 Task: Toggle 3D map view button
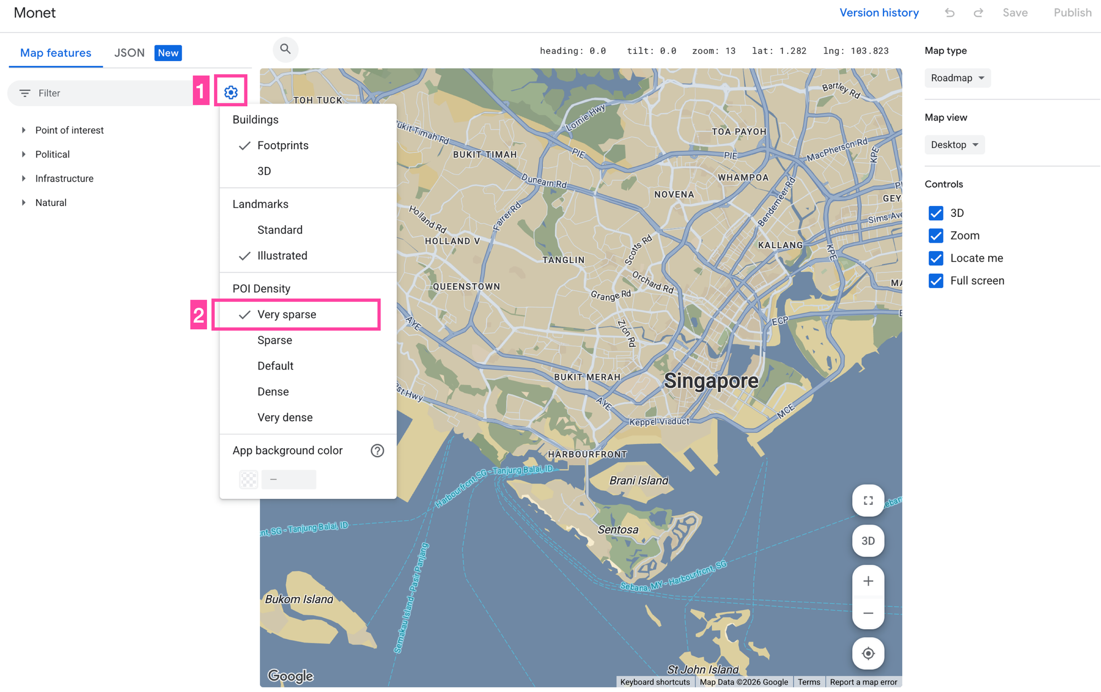click(x=868, y=541)
